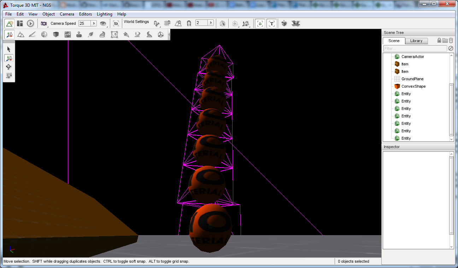Screen dimensions: 458x268
Task: Open the File menu
Action: coord(8,14)
